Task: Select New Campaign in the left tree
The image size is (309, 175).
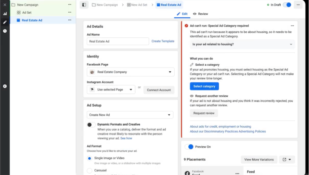Action: tap(28, 5)
